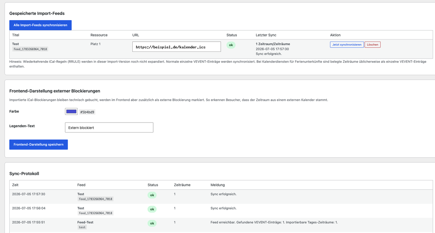Click the 'Legenden-Text' field label
Screen dimensions: 435x233
click(22, 126)
